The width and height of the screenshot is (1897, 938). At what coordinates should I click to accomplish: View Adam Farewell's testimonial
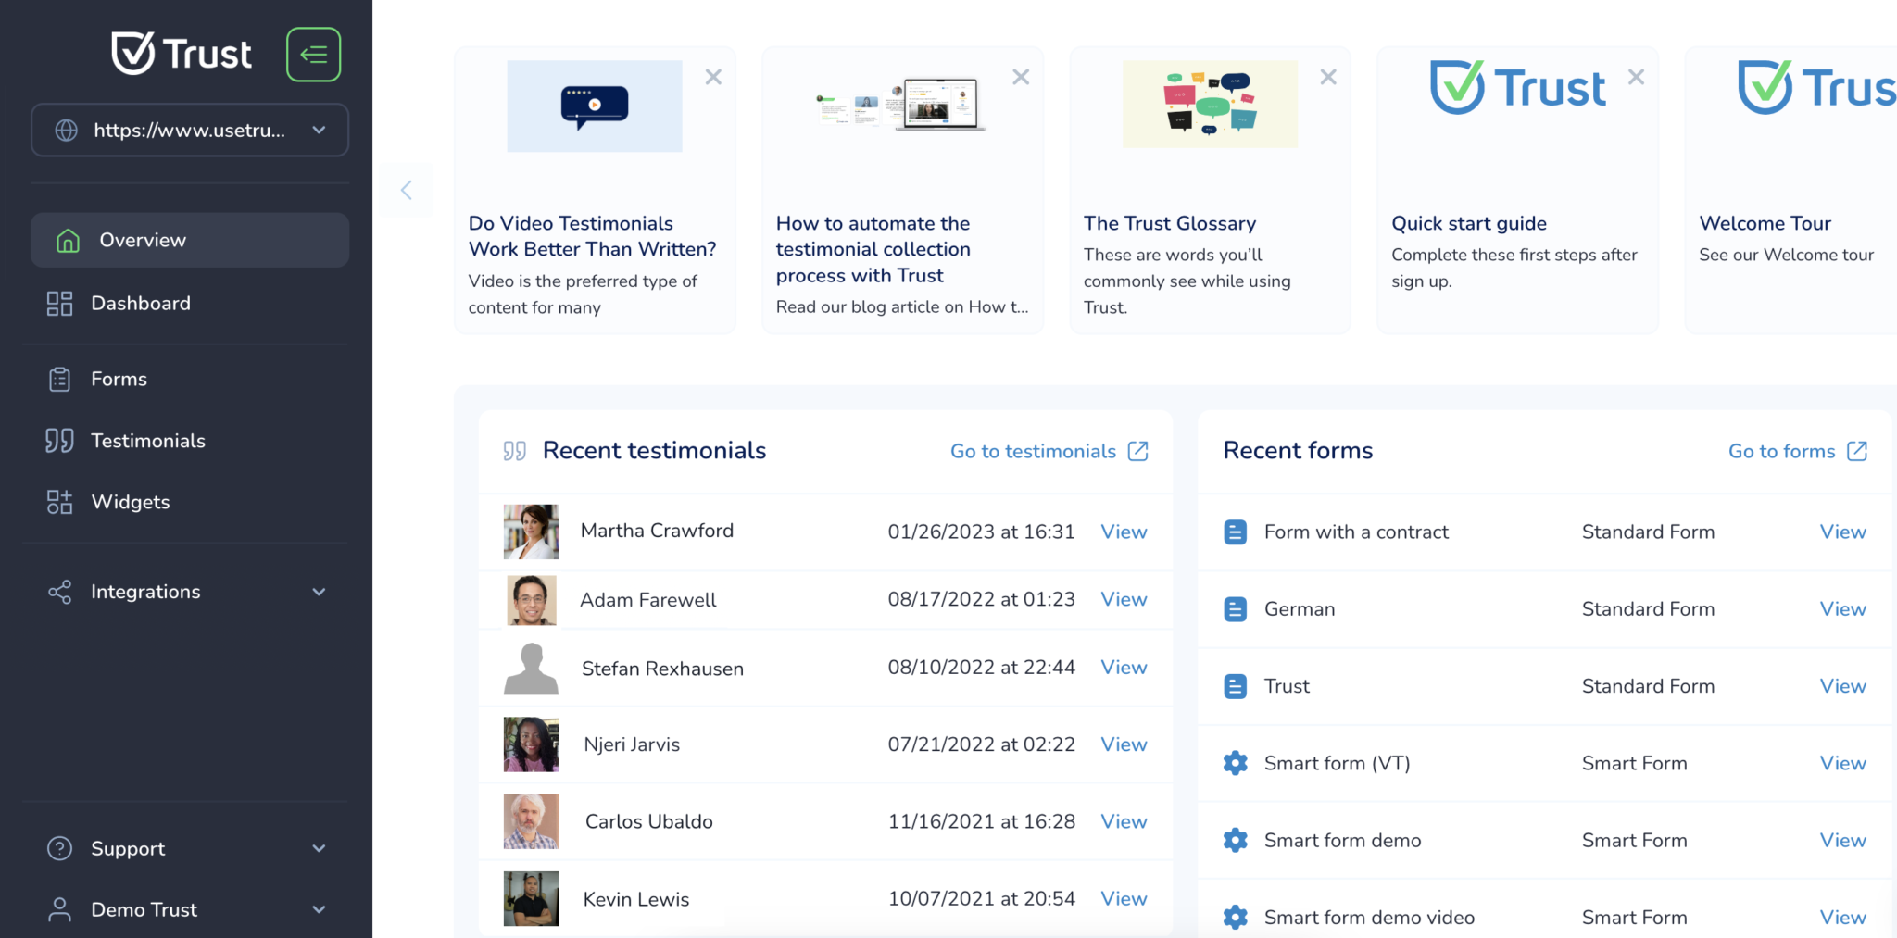pyautogui.click(x=1124, y=599)
